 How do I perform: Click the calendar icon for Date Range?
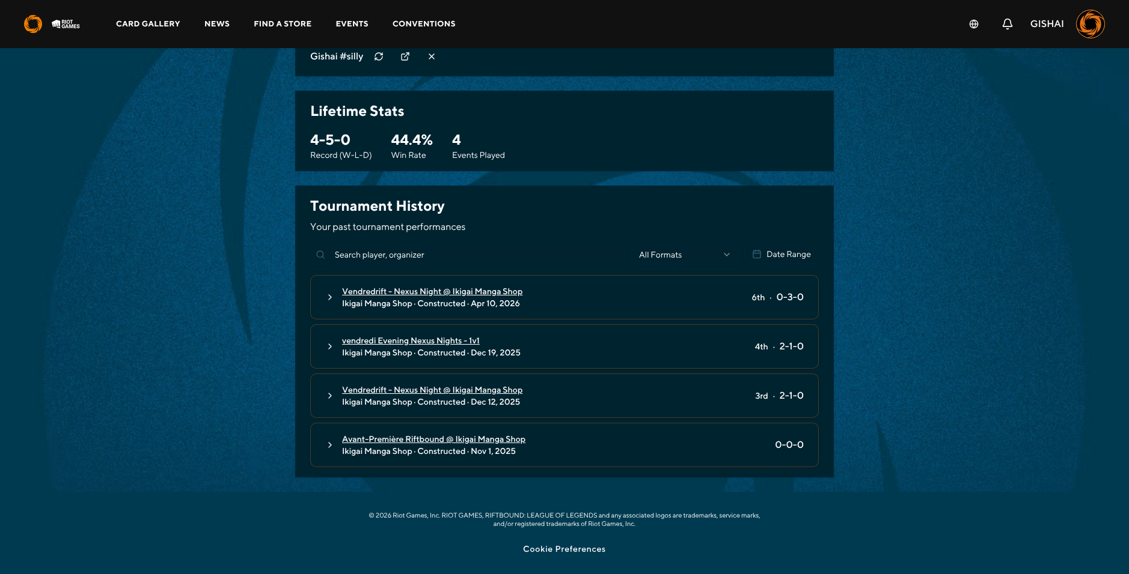757,254
